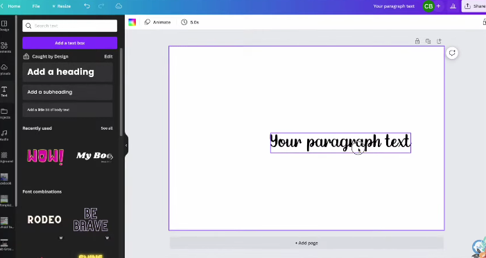The width and height of the screenshot is (486, 258).
Task: Click the CB profile avatar
Action: click(x=428, y=6)
